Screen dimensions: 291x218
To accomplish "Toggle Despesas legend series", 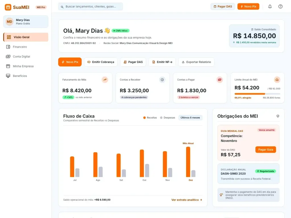I will [168, 118].
